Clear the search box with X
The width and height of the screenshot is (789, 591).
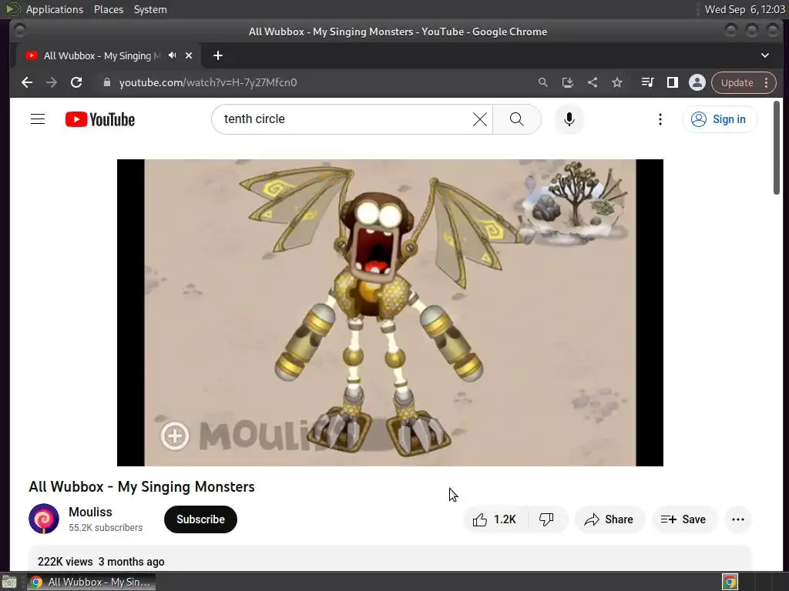(479, 119)
